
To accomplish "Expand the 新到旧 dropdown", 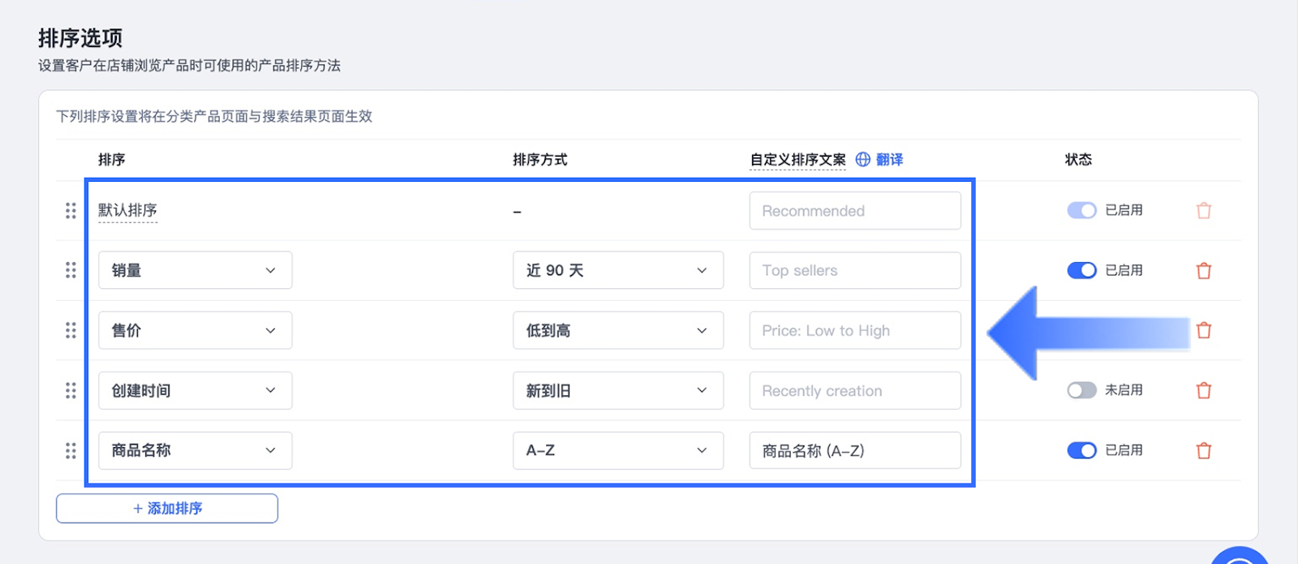I will (617, 390).
